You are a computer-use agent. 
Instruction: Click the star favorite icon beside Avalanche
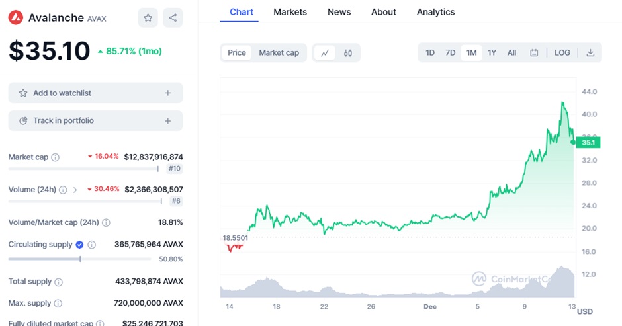tap(148, 18)
